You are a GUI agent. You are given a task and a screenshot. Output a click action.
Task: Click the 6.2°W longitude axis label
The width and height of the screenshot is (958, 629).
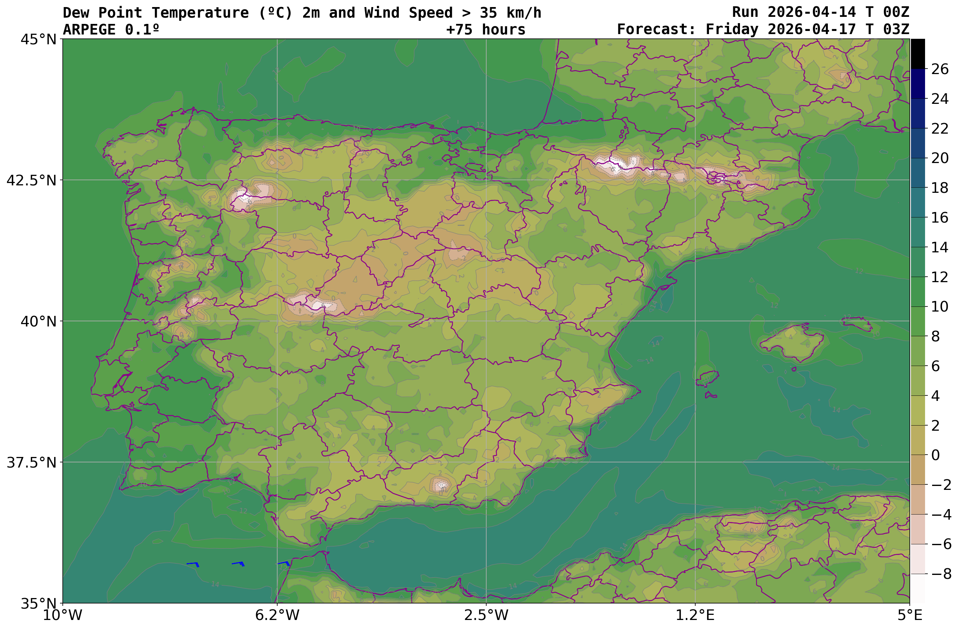point(277,615)
